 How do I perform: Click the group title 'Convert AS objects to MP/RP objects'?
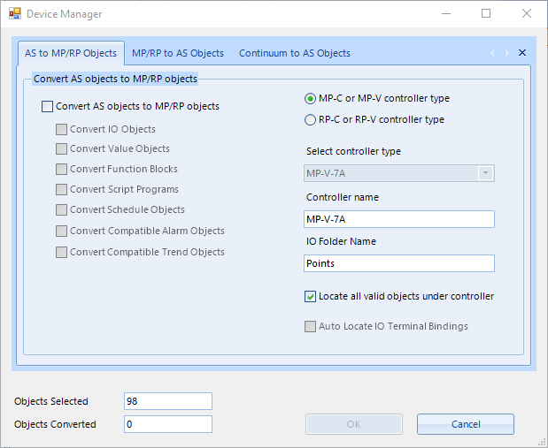(115, 79)
